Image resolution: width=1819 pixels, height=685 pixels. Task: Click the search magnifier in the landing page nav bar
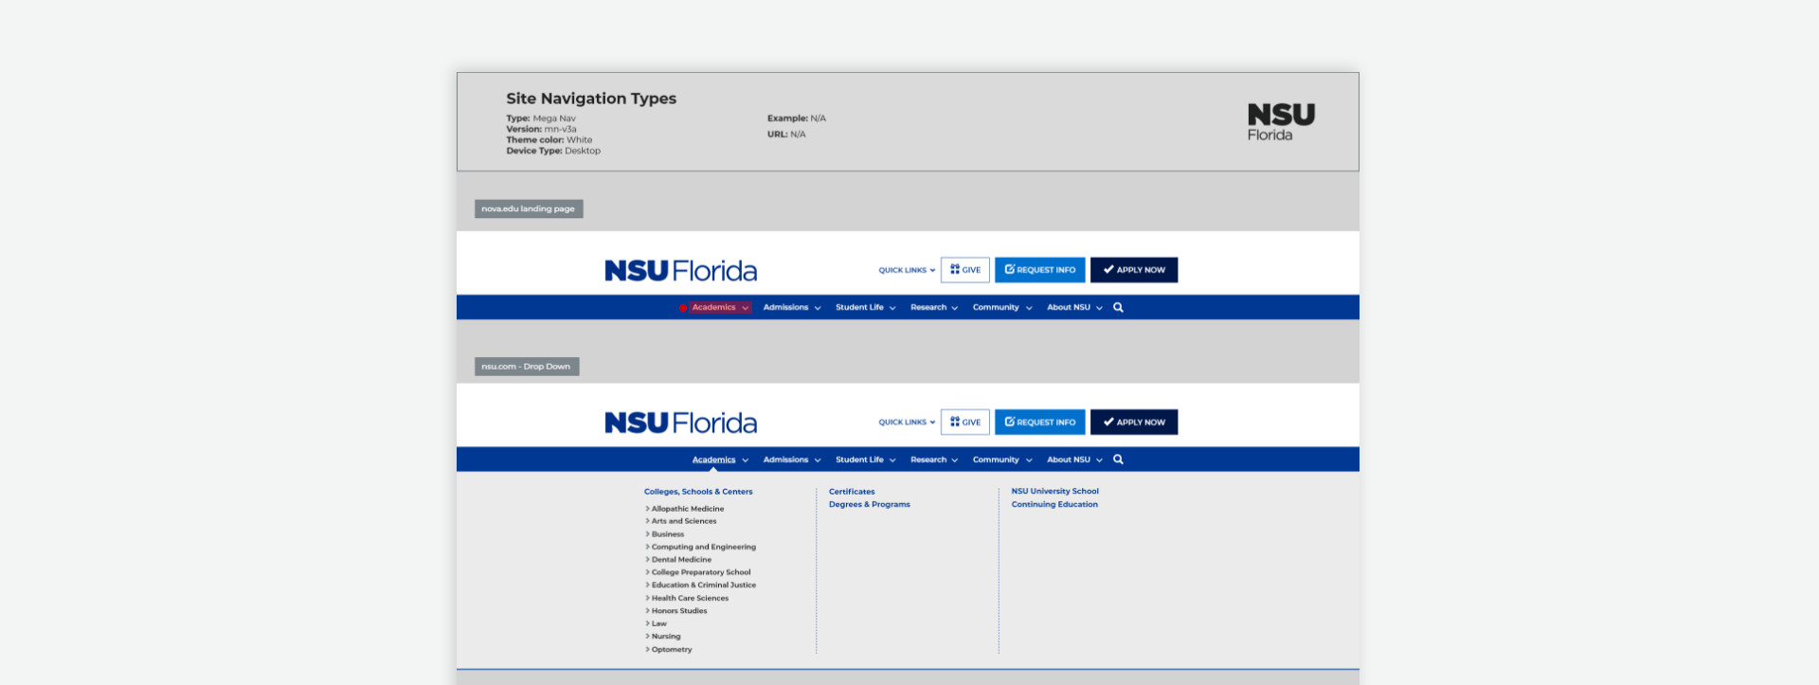pos(1118,307)
